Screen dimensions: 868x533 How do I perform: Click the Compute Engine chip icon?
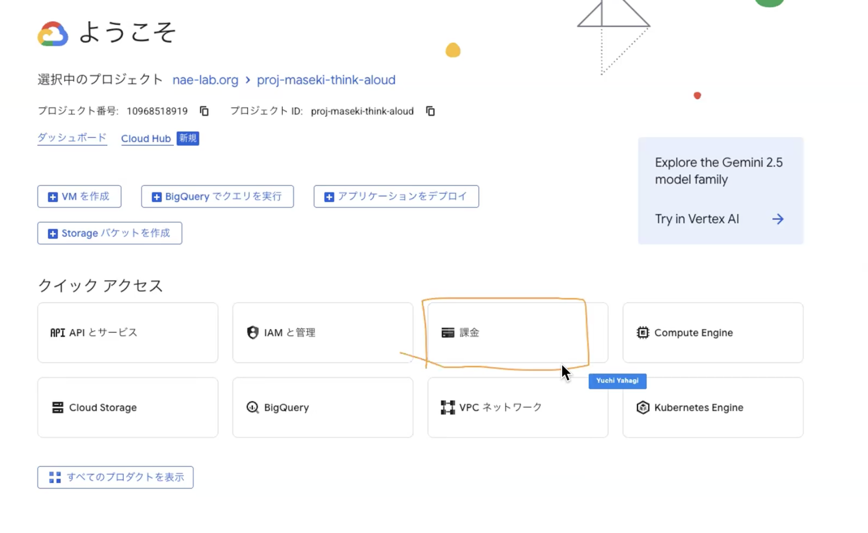point(643,333)
